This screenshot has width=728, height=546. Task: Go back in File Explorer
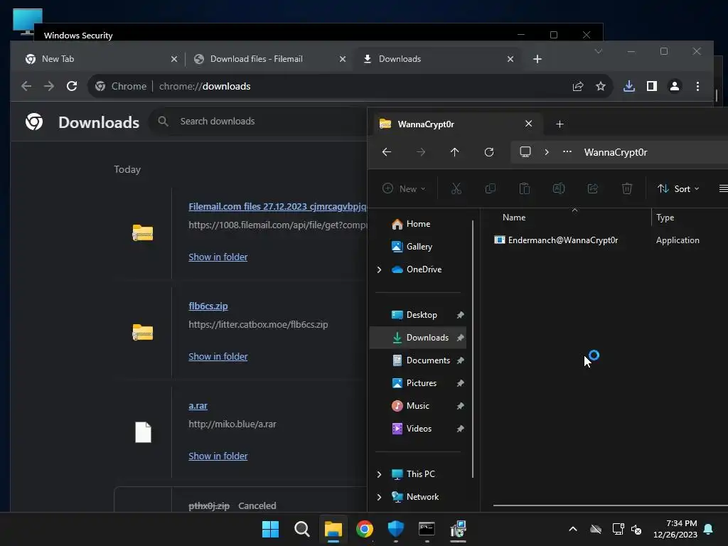(387, 152)
